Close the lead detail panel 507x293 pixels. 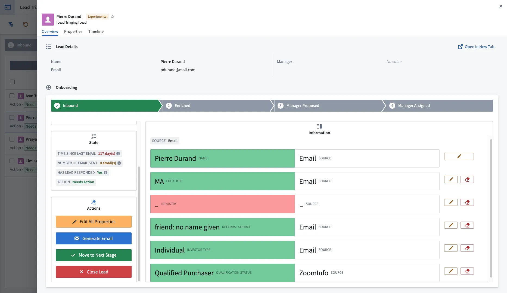point(501,6)
